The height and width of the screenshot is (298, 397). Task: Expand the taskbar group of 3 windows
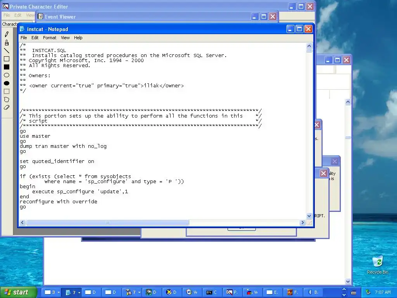[51, 292]
